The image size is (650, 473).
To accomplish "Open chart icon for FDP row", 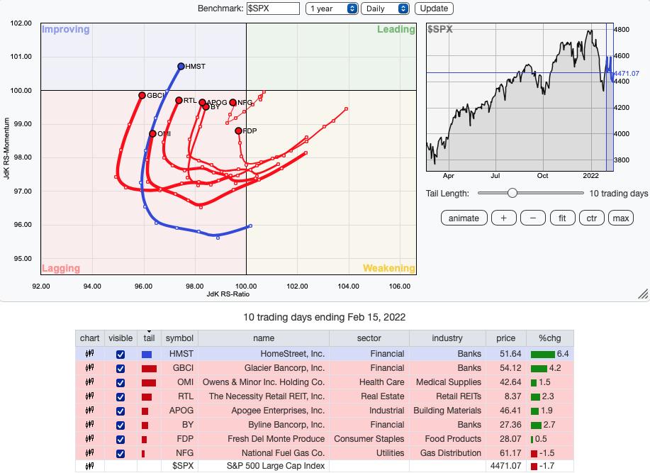I will coord(89,438).
